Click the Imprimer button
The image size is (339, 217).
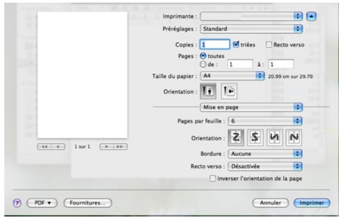312,203
